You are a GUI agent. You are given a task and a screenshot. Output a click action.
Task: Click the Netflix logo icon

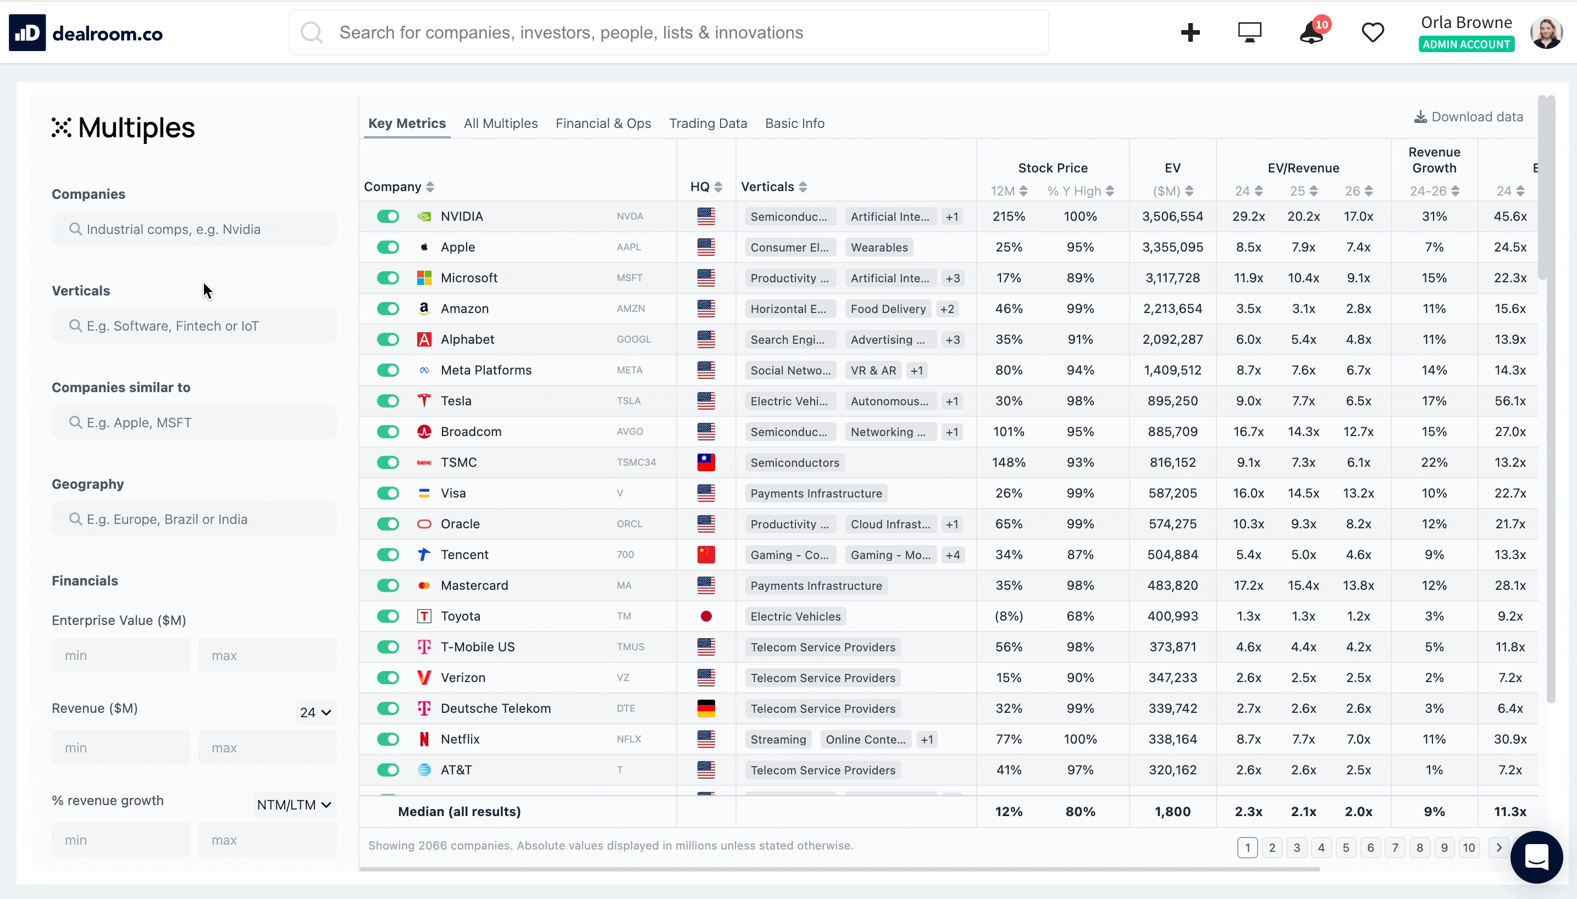pyautogui.click(x=424, y=739)
